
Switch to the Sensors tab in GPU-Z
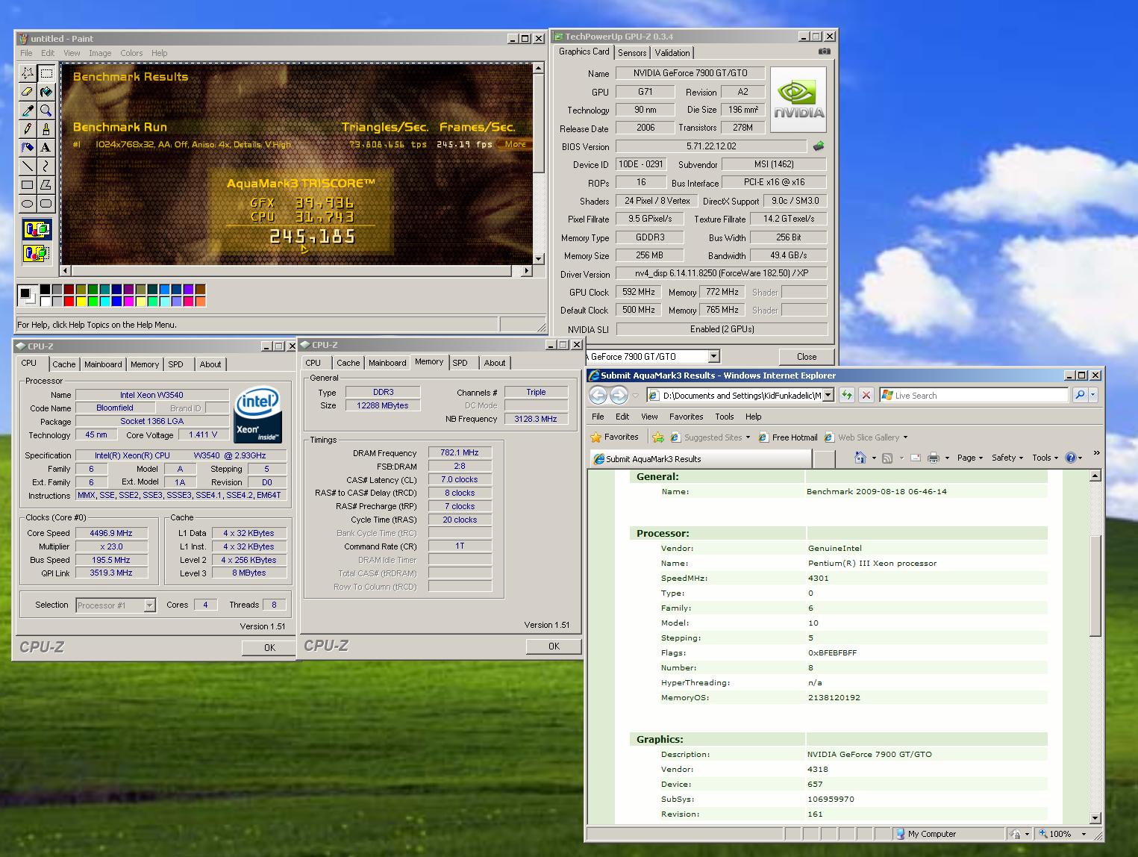point(632,53)
